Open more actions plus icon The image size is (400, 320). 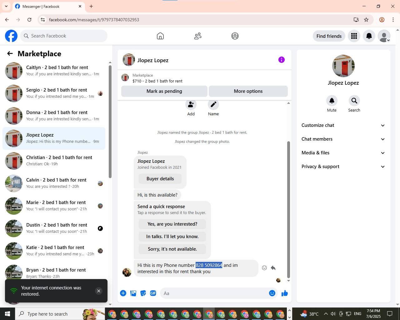pyautogui.click(x=123, y=293)
